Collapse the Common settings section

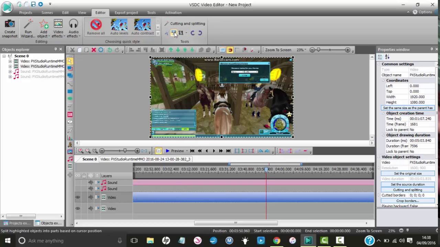pyautogui.click(x=379, y=64)
